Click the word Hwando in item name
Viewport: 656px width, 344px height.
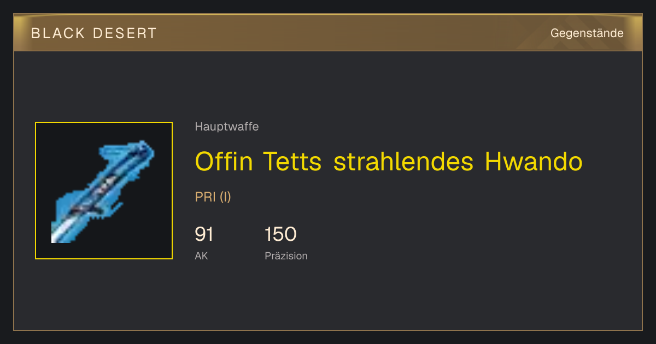click(x=534, y=161)
